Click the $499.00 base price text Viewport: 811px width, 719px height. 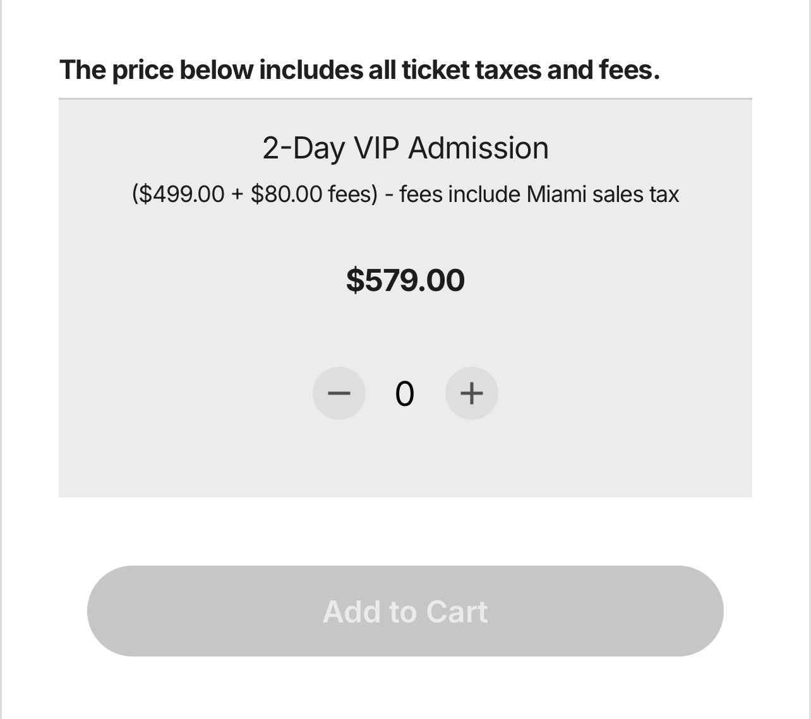(182, 194)
